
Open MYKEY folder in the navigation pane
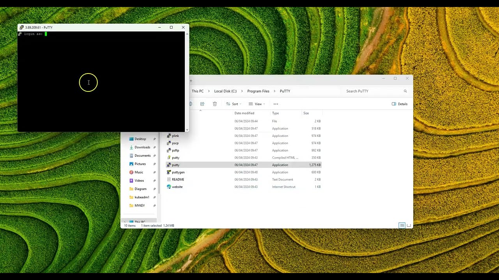(140, 205)
